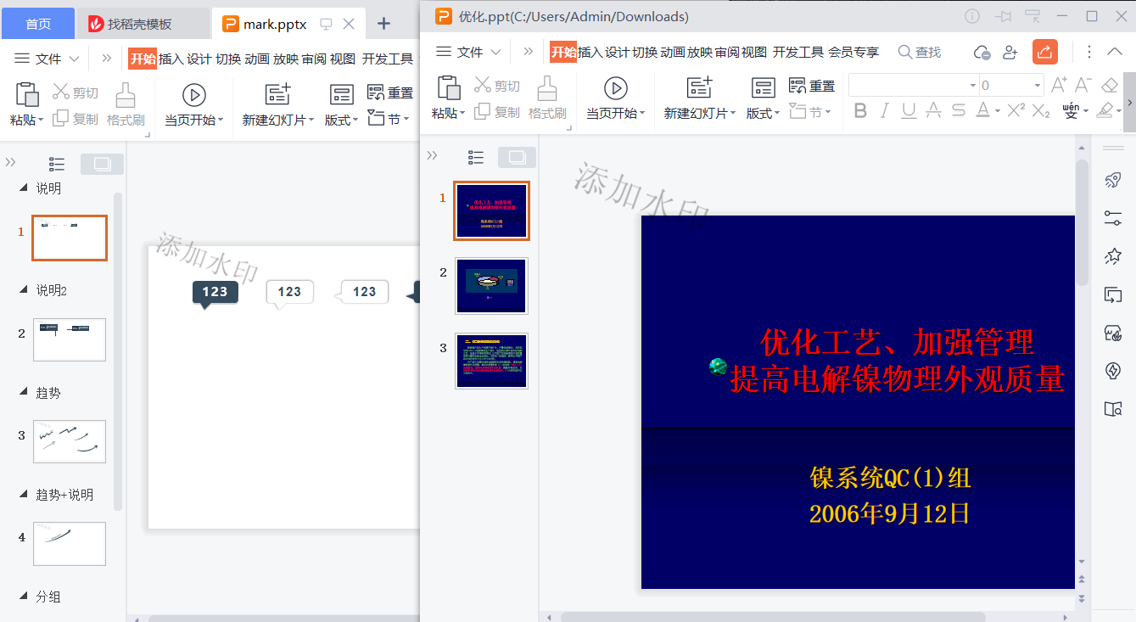The width and height of the screenshot is (1136, 622).
Task: Open 插入 tab in 优化.ppt window
Action: pos(590,52)
